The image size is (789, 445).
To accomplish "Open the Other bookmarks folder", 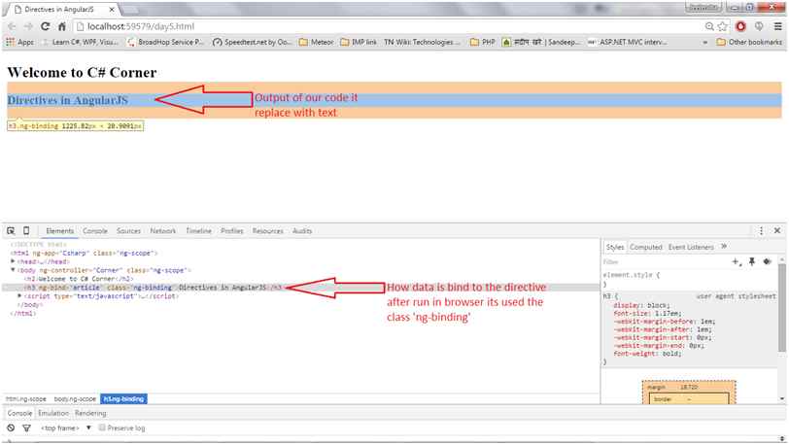I will (x=749, y=43).
